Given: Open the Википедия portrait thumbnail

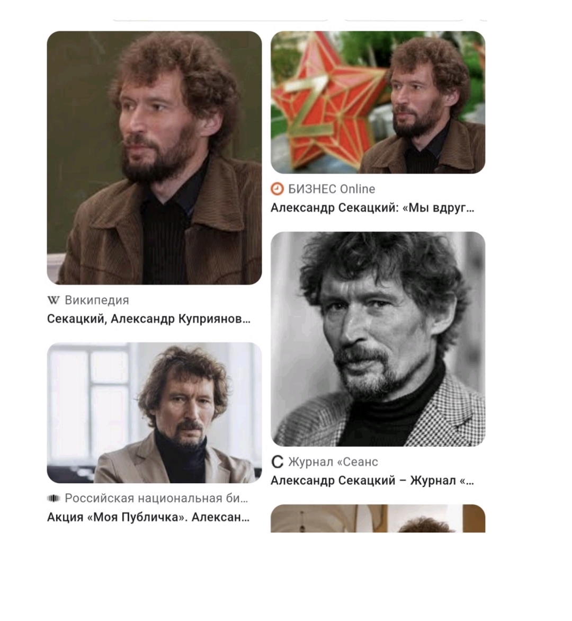Looking at the screenshot, I should (x=154, y=157).
